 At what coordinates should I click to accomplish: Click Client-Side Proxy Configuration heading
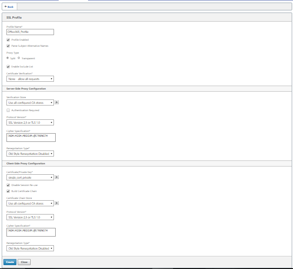25,163
